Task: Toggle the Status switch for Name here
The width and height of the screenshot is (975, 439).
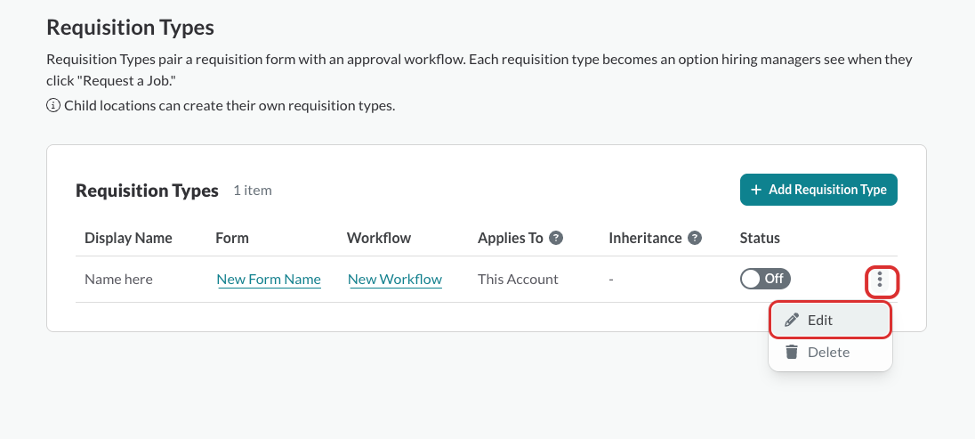Action: pos(765,279)
